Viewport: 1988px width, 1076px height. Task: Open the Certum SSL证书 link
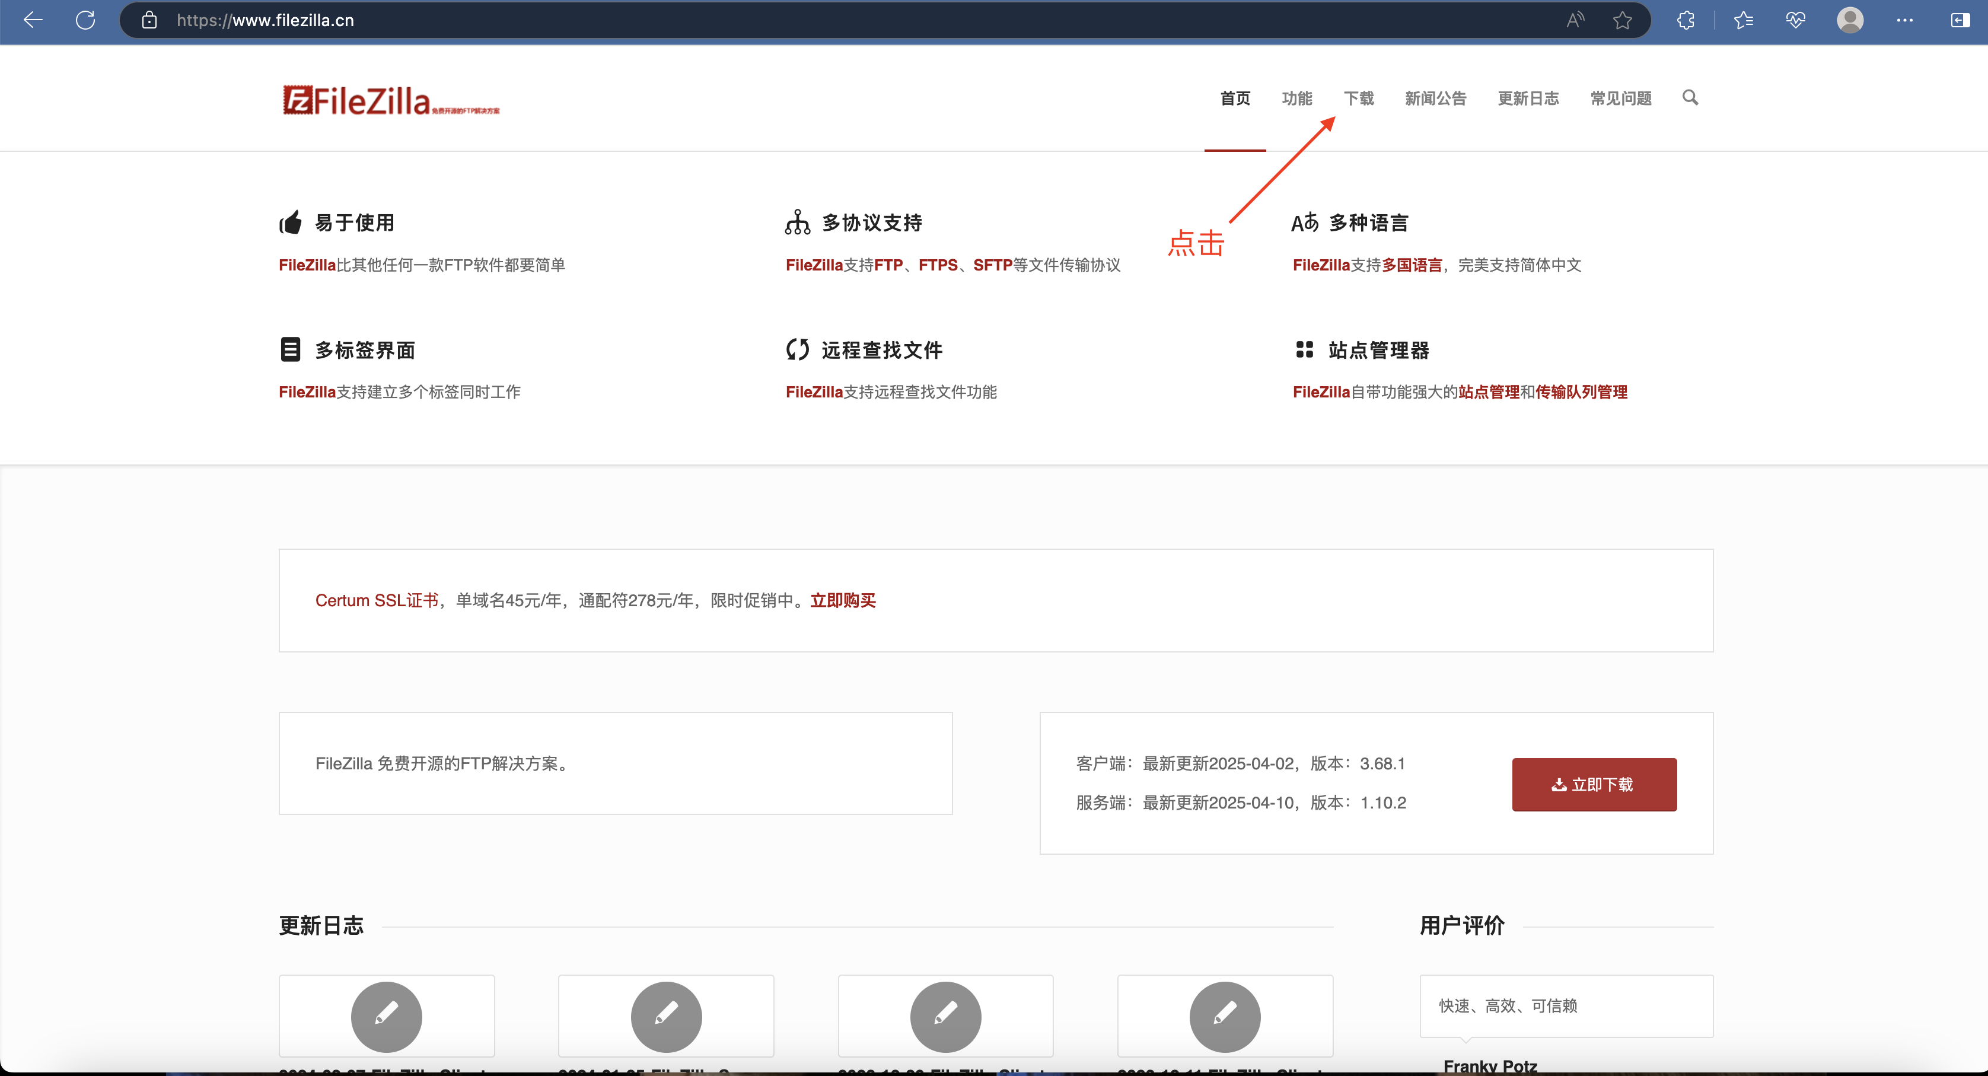(x=377, y=600)
